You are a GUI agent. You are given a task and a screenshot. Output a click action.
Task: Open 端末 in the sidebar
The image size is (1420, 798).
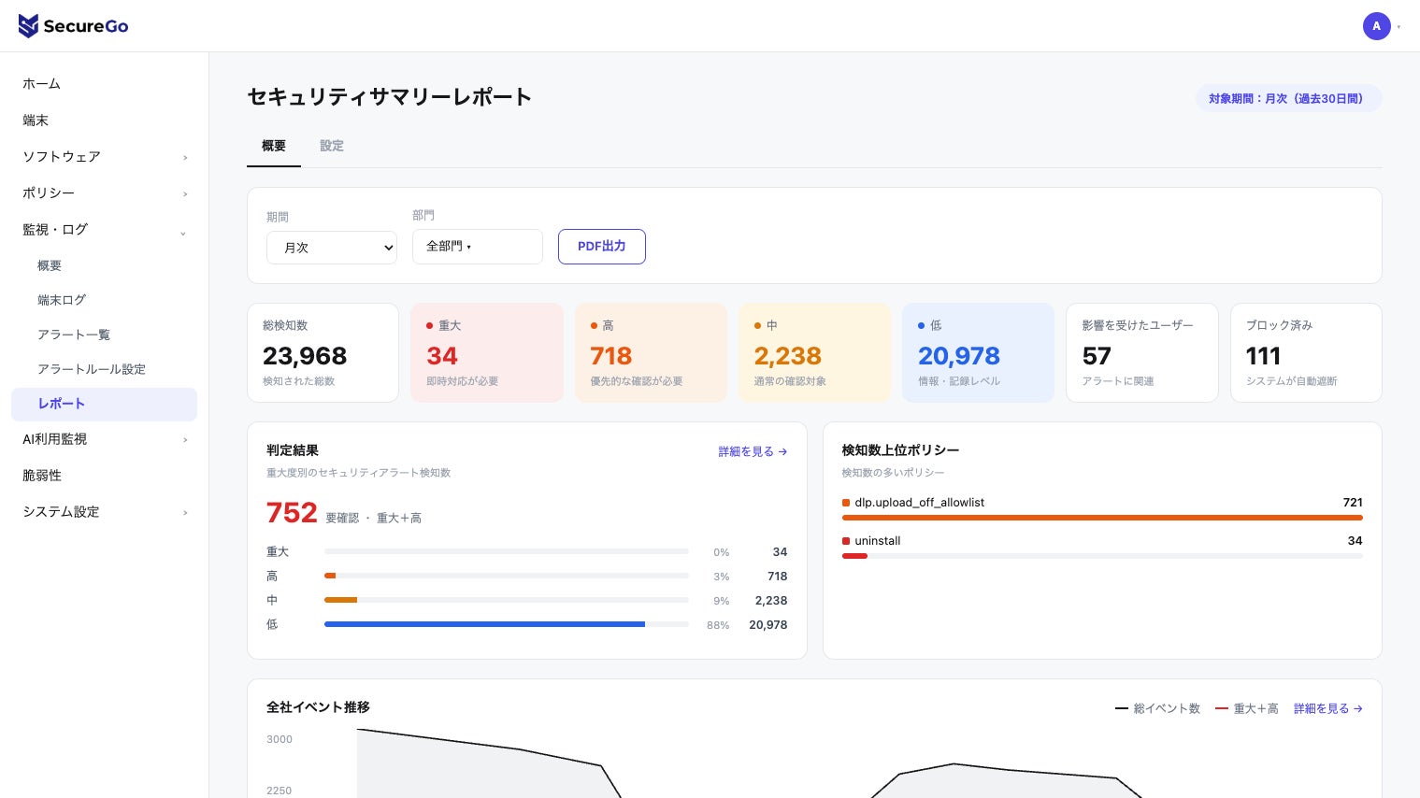(104, 121)
